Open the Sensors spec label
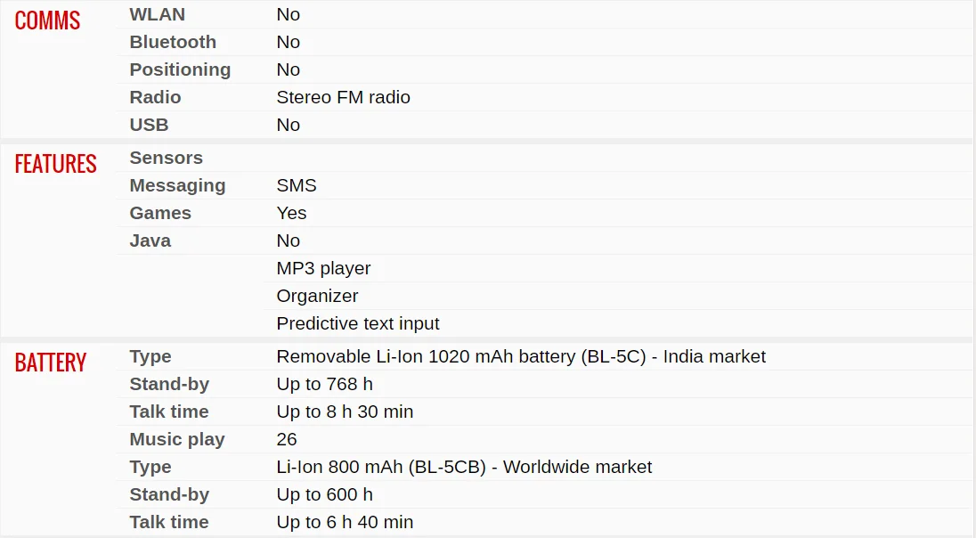 point(167,158)
